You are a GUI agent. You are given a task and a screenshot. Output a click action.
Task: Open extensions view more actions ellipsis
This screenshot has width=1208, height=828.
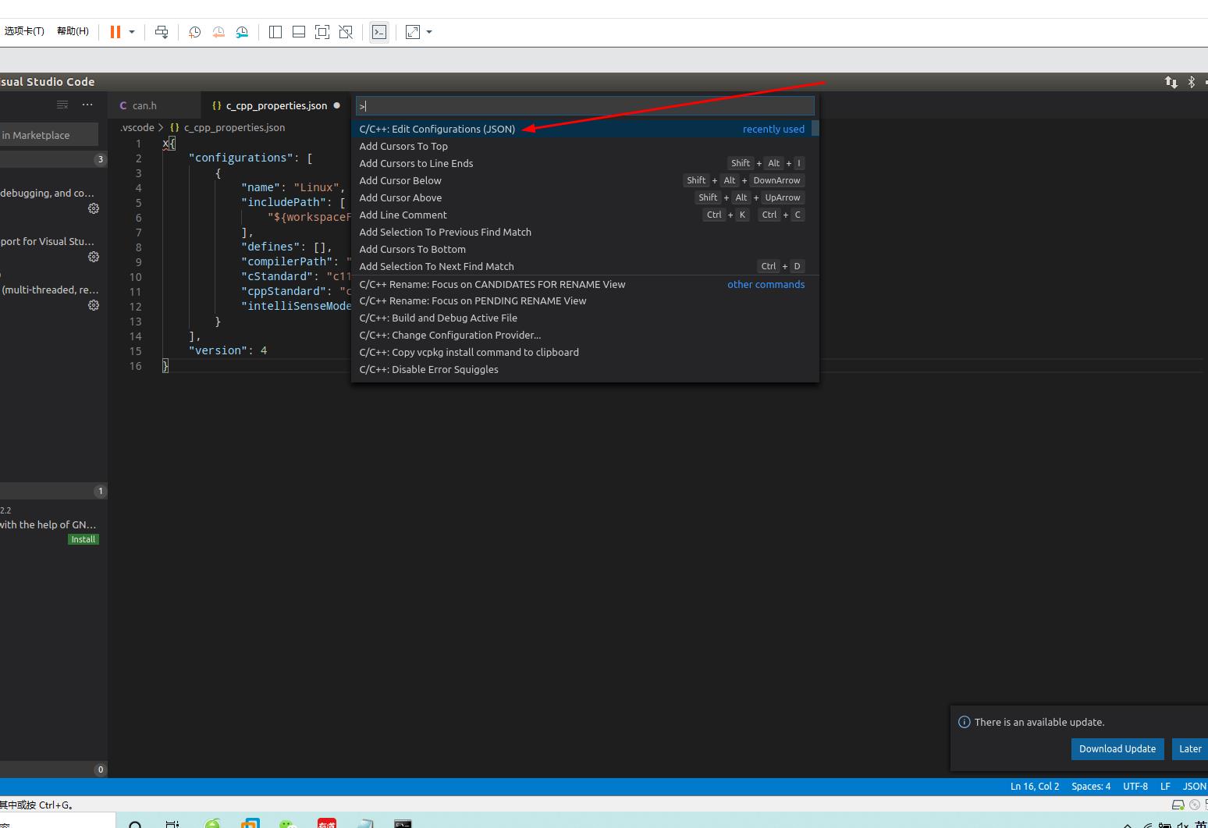pyautogui.click(x=87, y=105)
